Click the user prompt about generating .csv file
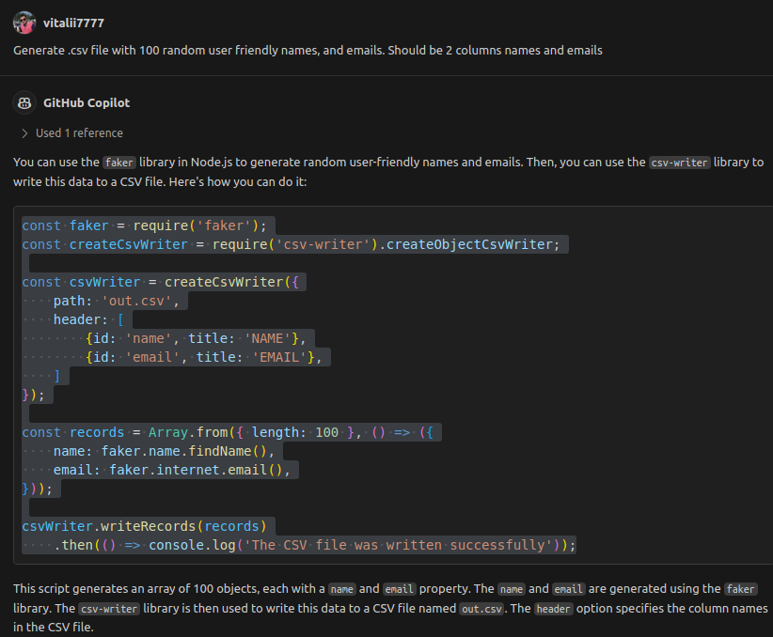The height and width of the screenshot is (637, 773). pyautogui.click(x=308, y=50)
